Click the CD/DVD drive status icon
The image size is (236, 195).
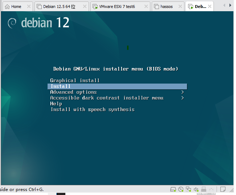click(x=181, y=189)
